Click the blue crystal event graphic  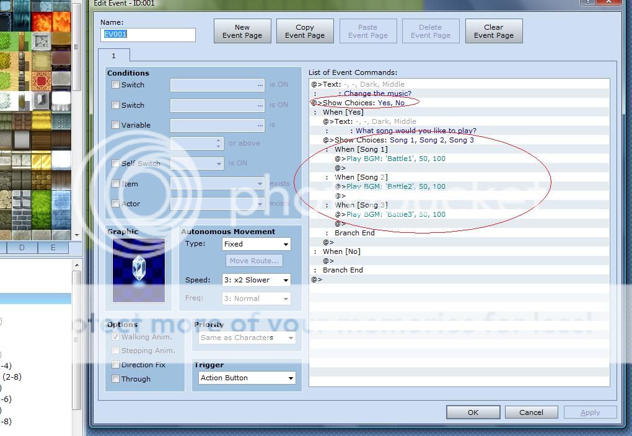click(x=139, y=270)
